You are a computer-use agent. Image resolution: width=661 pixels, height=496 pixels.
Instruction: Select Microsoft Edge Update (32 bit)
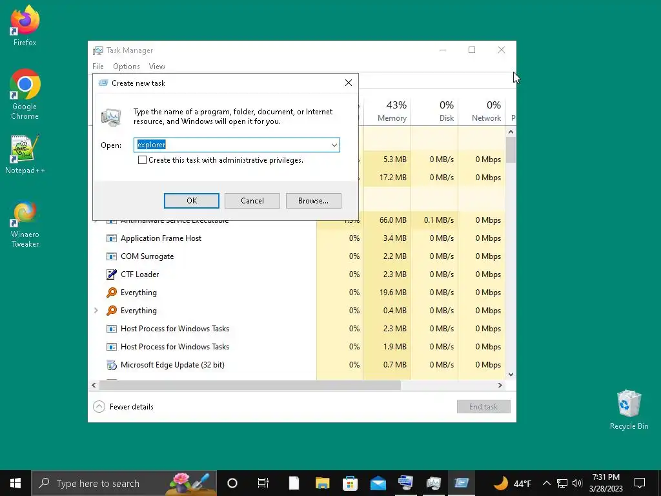click(297, 365)
